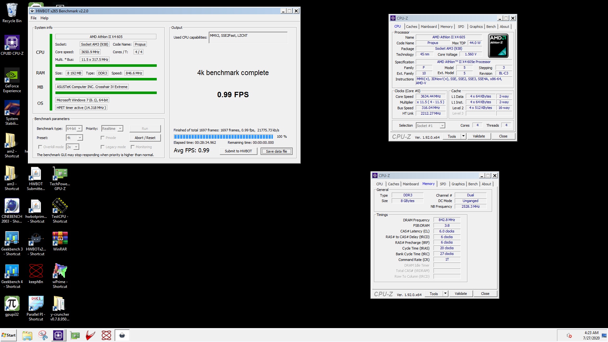Open About tab in bottom CPU-Z
The image size is (608, 342).
[486, 184]
